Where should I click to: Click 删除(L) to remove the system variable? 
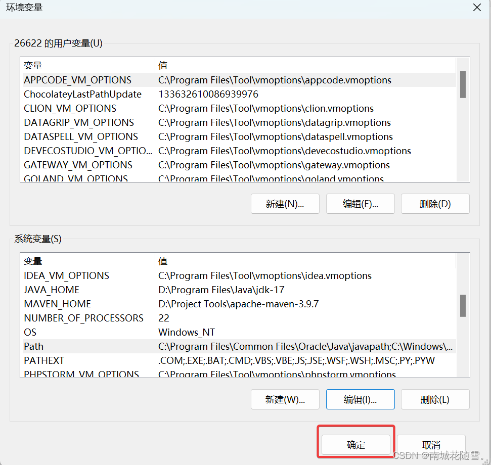click(x=435, y=399)
